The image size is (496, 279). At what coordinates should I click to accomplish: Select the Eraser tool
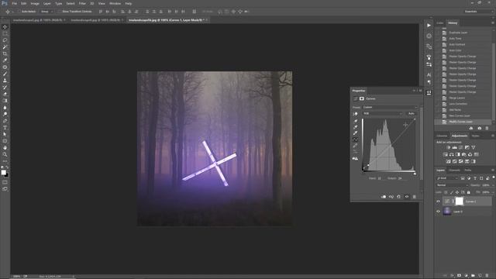(5, 94)
